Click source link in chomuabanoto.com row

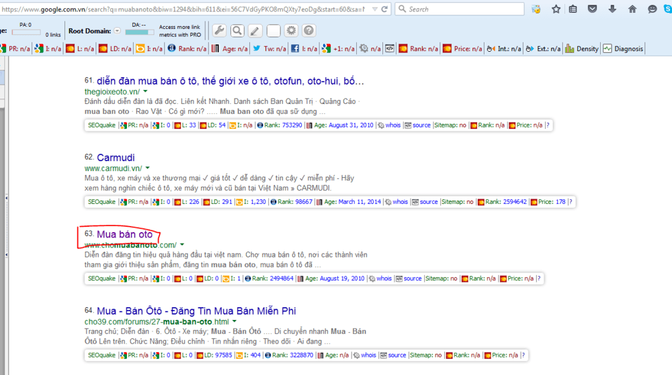pyautogui.click(x=413, y=278)
